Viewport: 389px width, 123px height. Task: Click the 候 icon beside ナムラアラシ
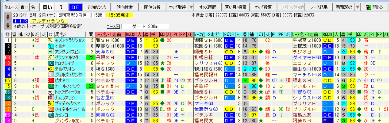tap(51, 98)
